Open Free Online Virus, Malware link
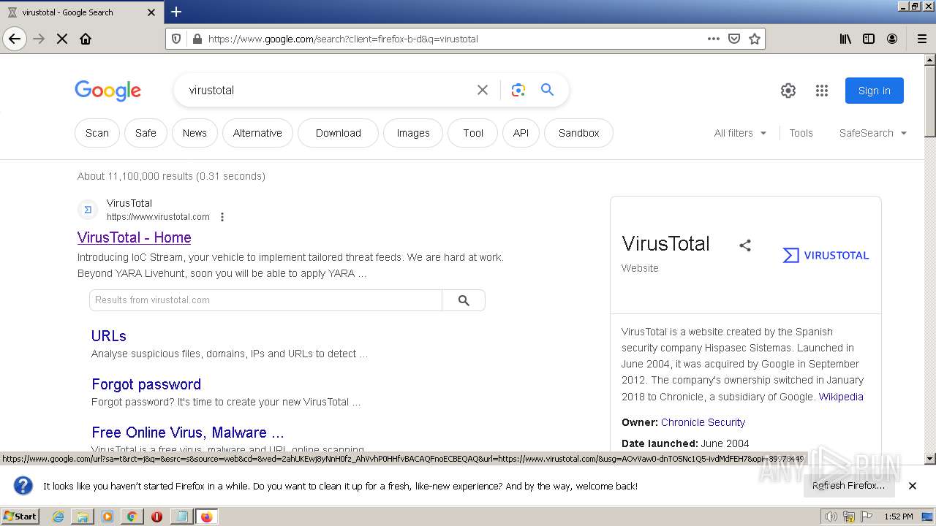The image size is (936, 526). pos(188,432)
